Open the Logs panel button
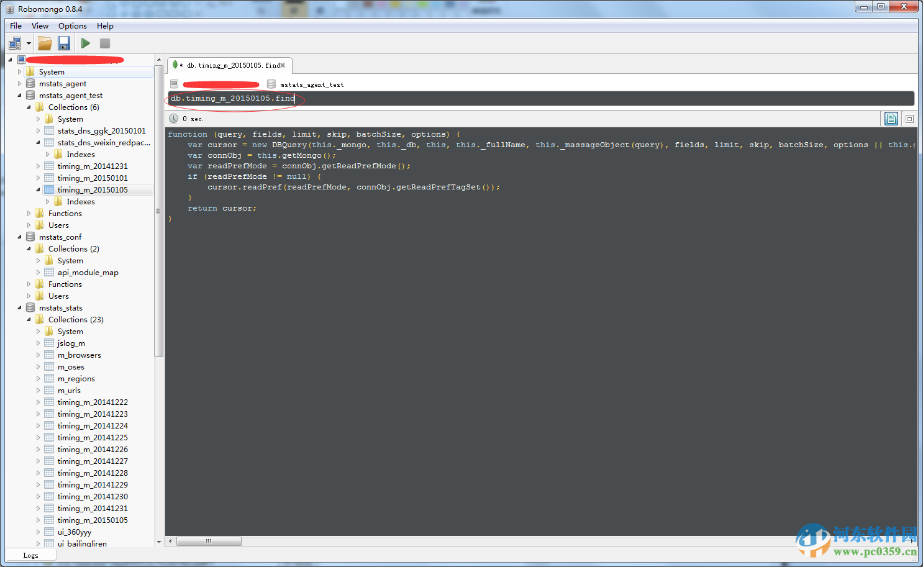 [x=30, y=555]
